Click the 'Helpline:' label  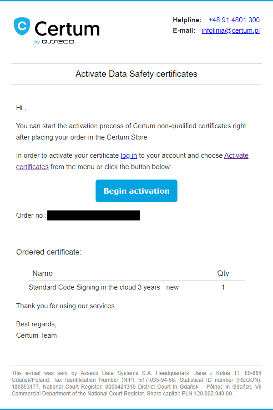(187, 20)
